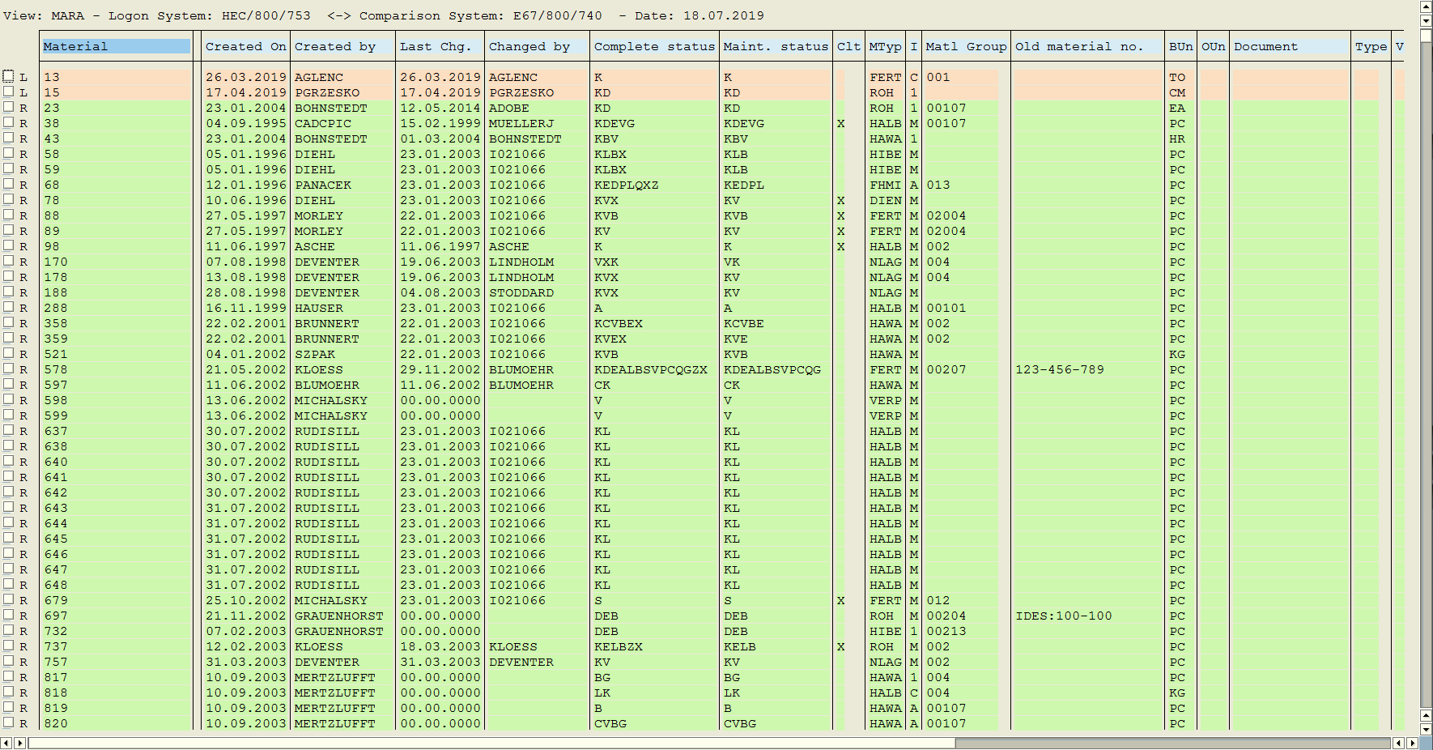Tick the checkbox next to material 578
1433x750 pixels.
click(8, 369)
